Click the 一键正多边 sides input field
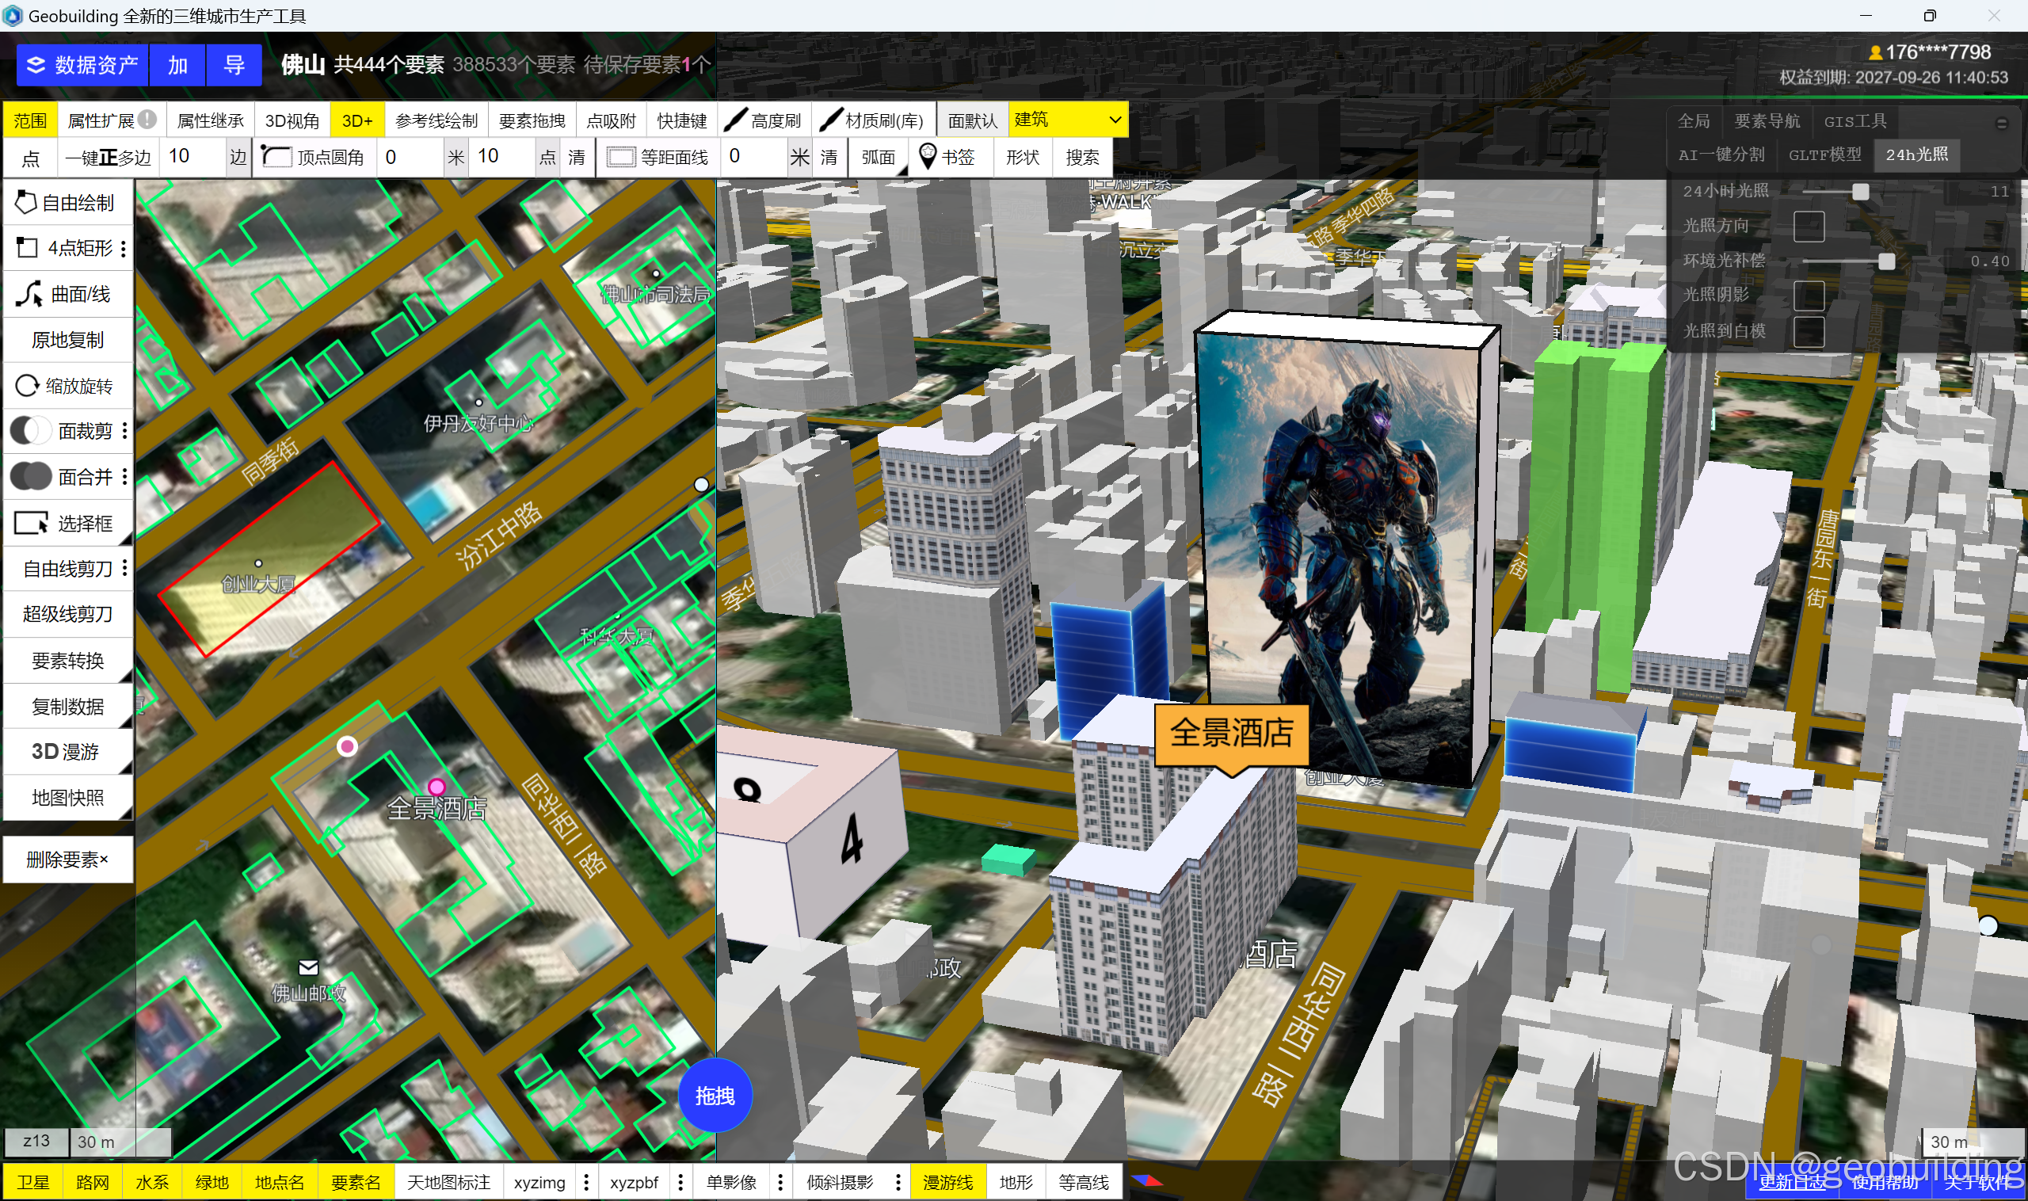 click(x=193, y=157)
